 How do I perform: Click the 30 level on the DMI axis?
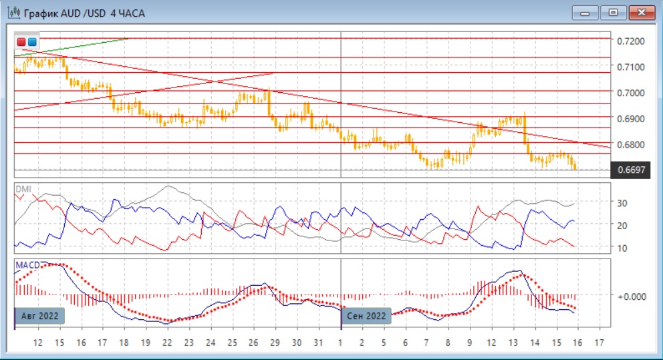point(623,203)
